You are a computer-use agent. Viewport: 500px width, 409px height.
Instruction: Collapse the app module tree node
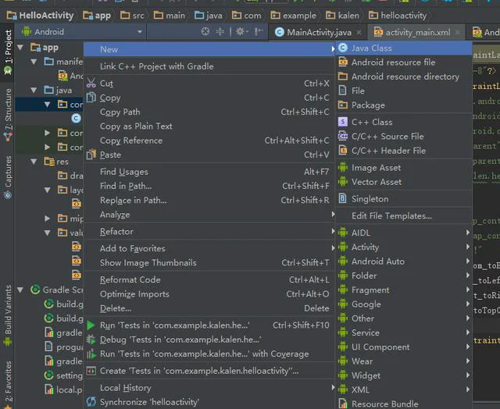coord(20,48)
